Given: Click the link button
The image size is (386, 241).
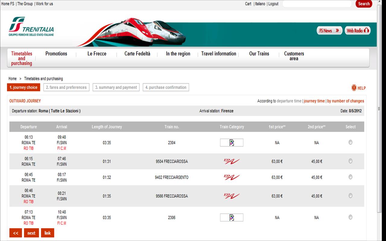Looking at the screenshot, I should [48, 233].
